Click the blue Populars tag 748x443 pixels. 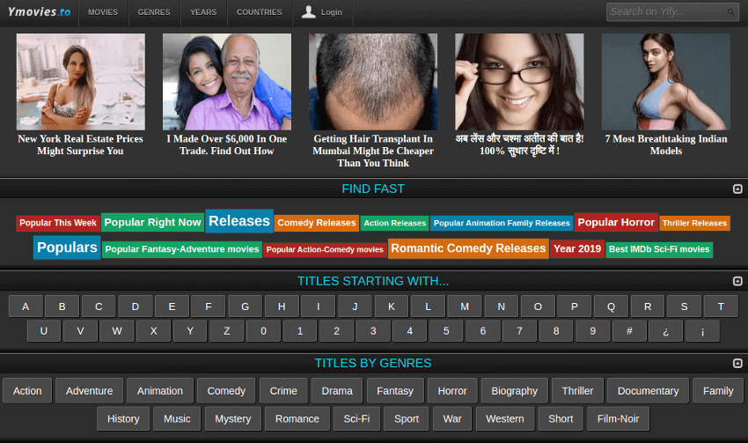tap(67, 247)
